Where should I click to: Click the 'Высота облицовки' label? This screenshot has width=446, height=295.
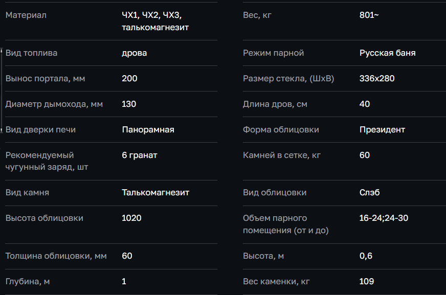click(44, 218)
